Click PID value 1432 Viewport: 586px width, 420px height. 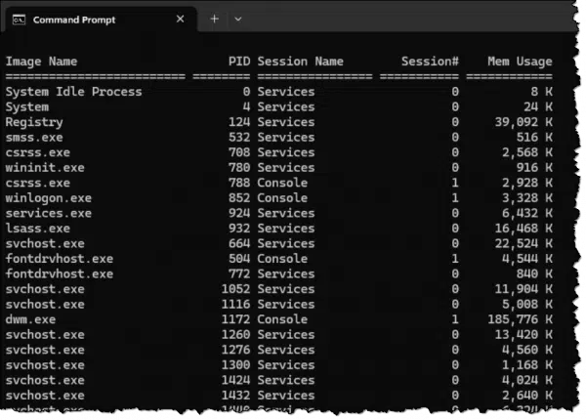pyautogui.click(x=235, y=395)
